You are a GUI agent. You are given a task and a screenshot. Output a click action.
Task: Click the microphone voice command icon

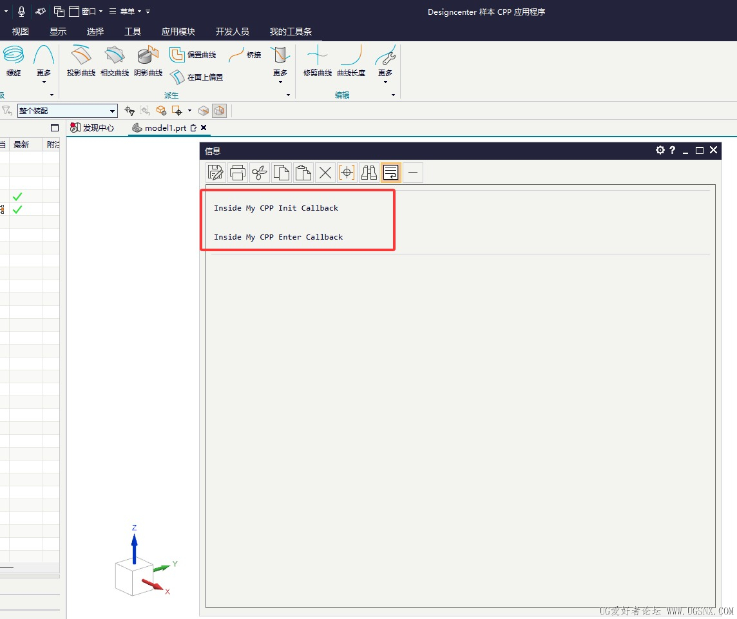coord(21,12)
